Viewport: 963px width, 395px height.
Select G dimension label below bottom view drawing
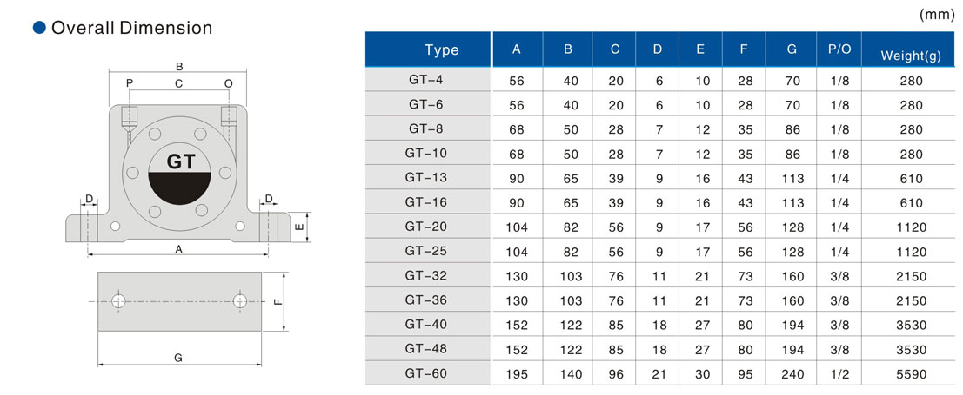179,357
